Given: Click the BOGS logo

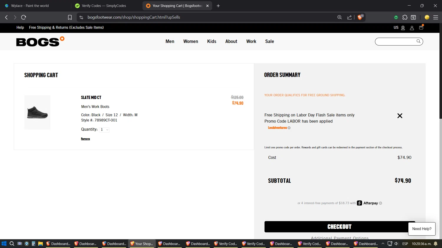Looking at the screenshot, I should (40, 41).
